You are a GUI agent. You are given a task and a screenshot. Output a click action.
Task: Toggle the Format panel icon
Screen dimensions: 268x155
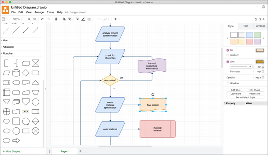pos(260,19)
